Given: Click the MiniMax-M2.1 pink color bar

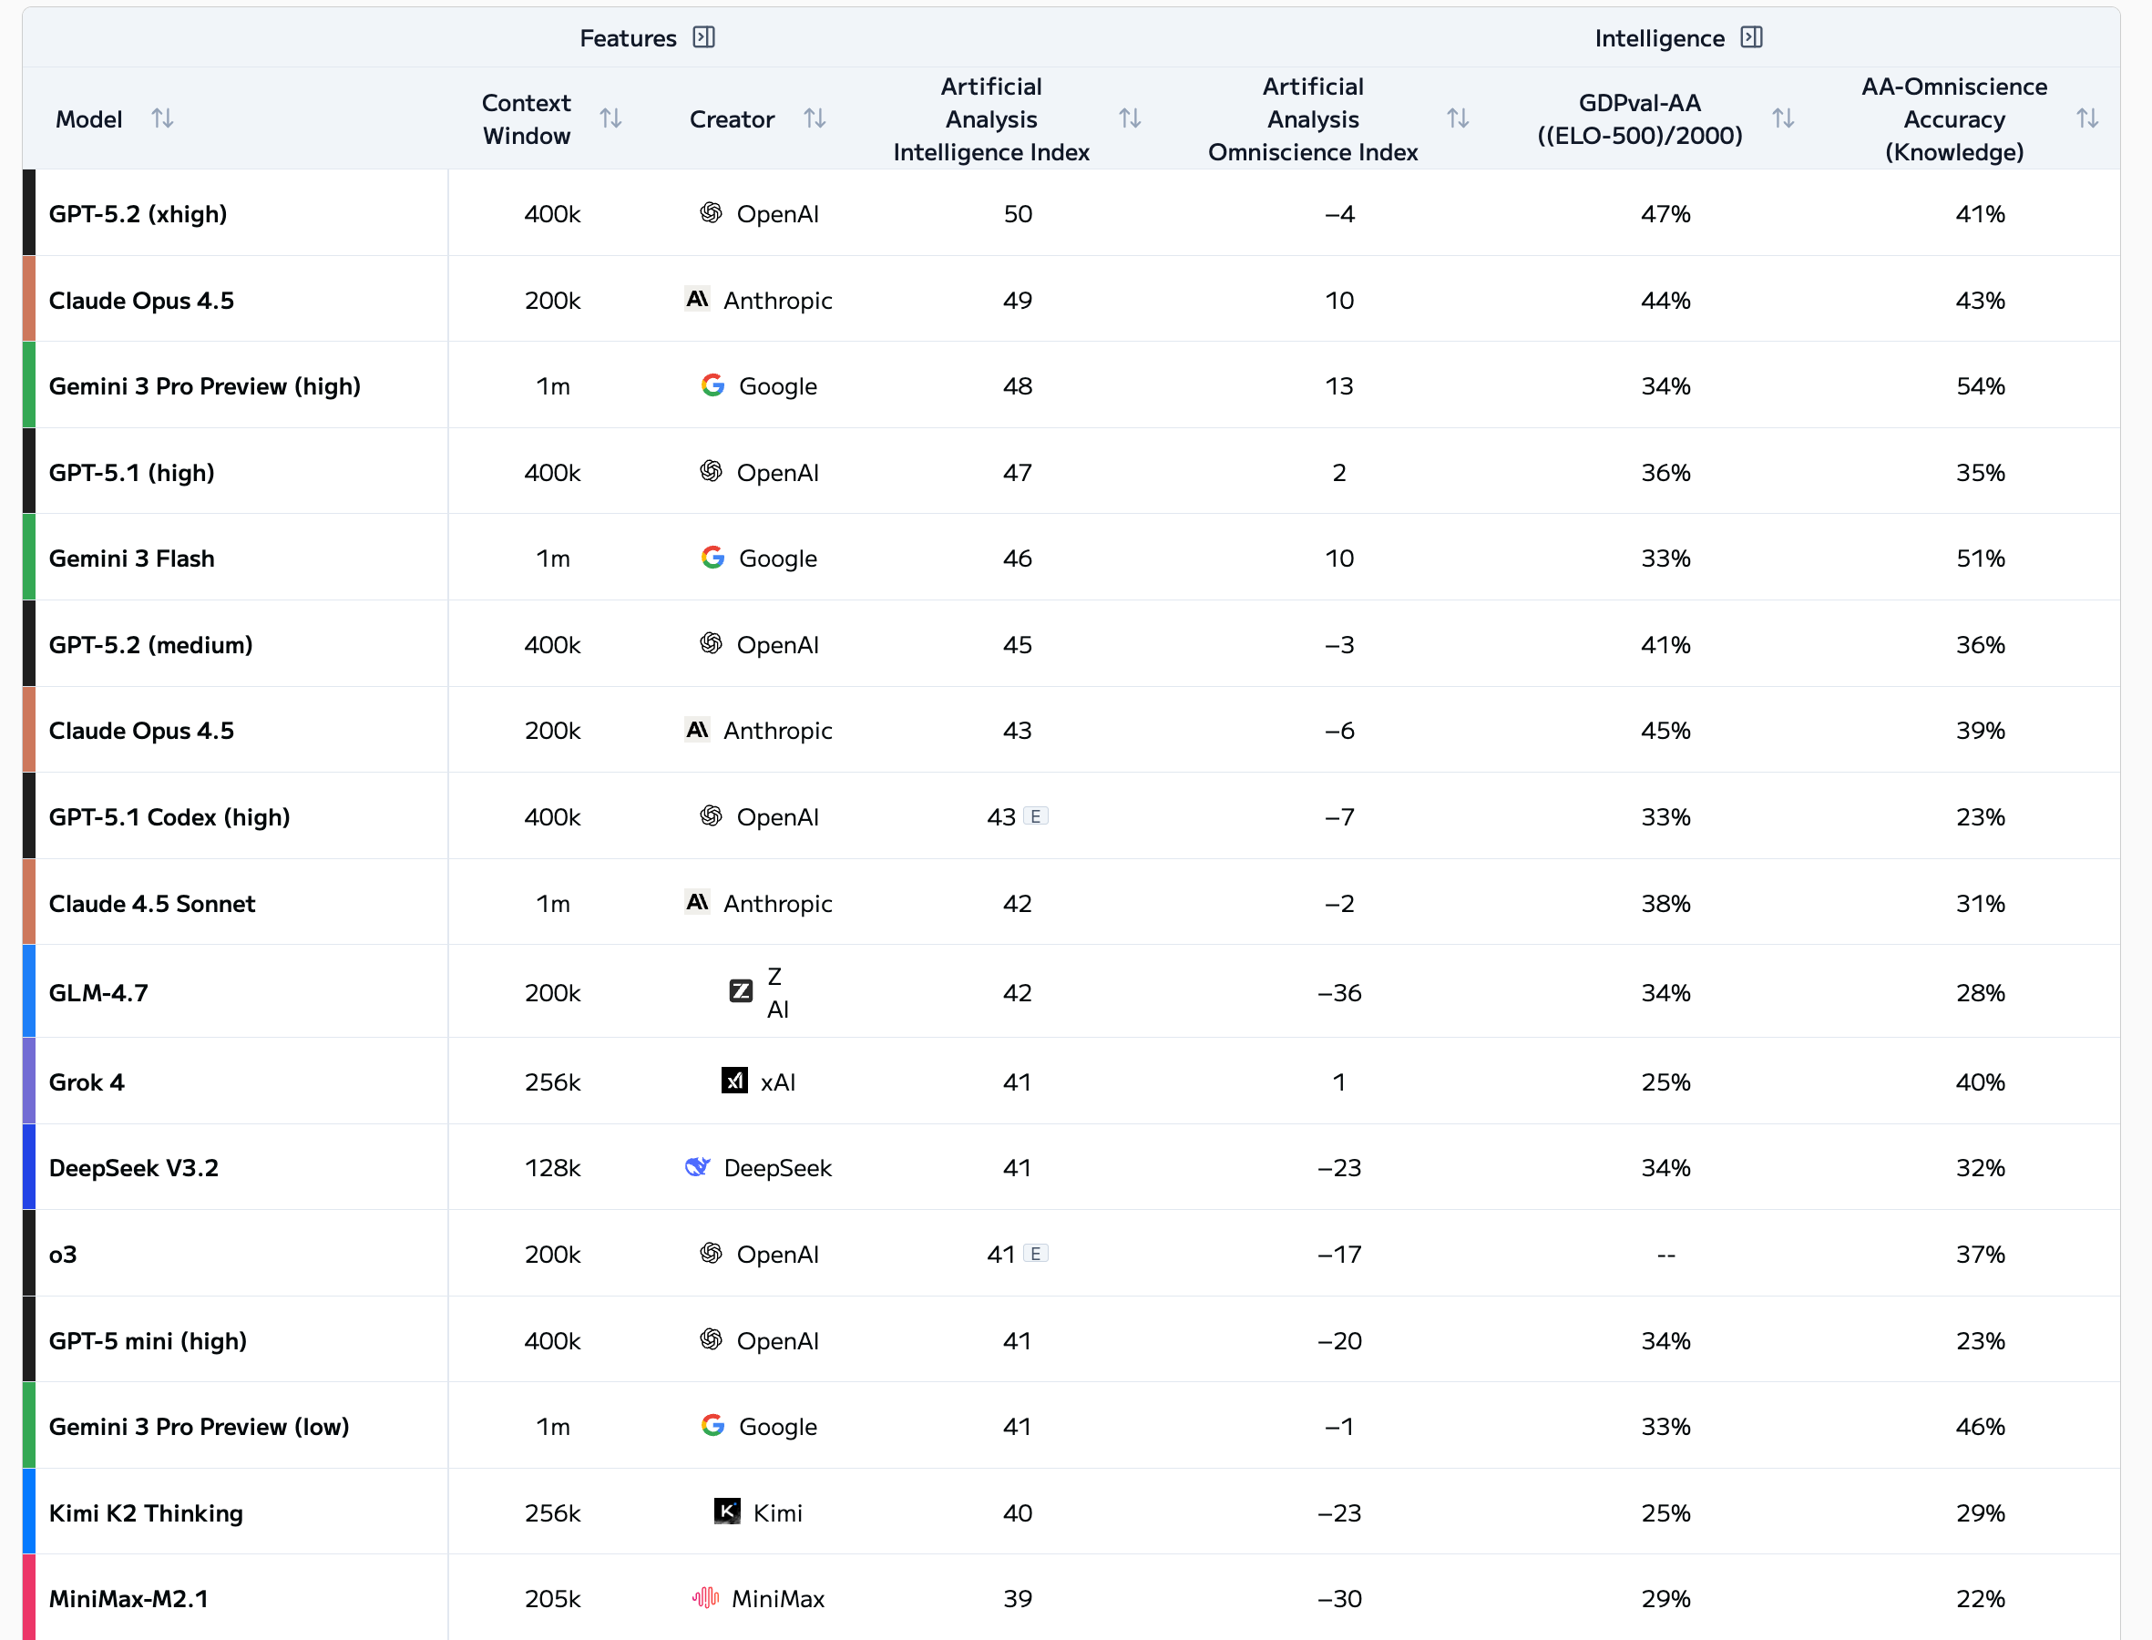Looking at the screenshot, I should pos(29,1597).
